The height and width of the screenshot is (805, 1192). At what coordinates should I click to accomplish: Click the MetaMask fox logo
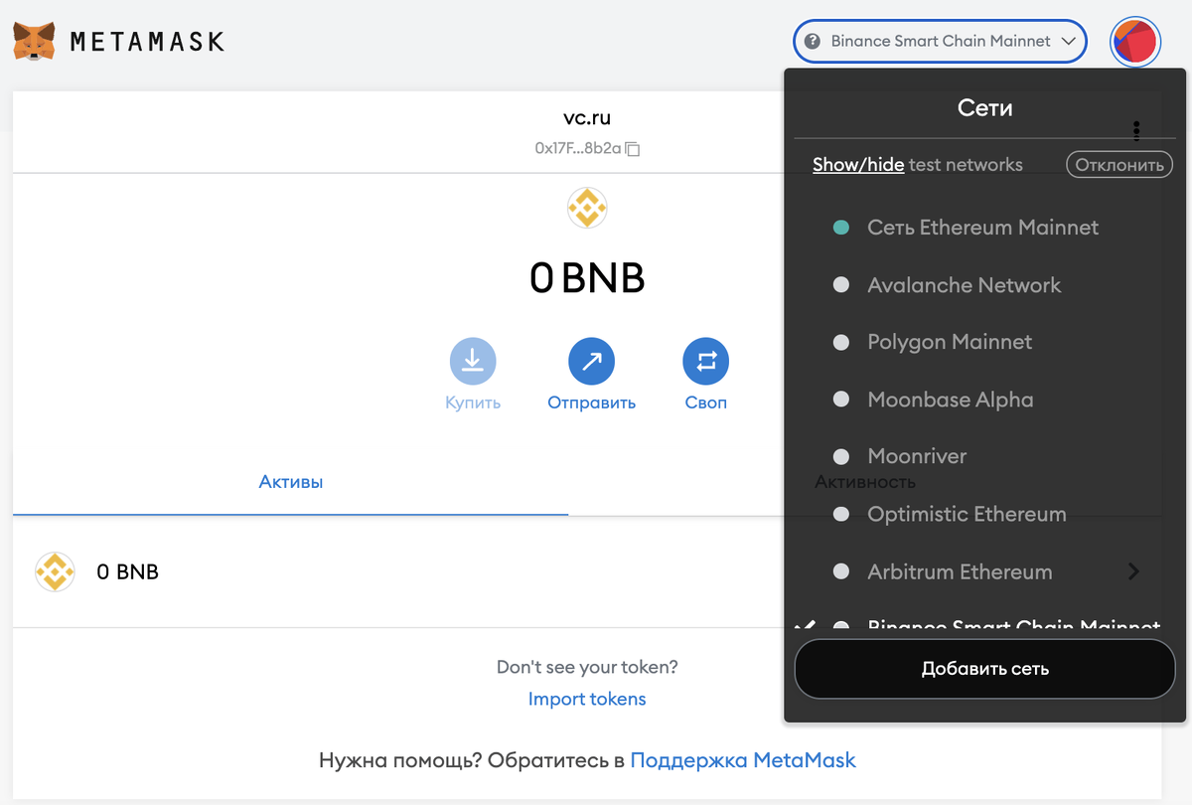[34, 42]
